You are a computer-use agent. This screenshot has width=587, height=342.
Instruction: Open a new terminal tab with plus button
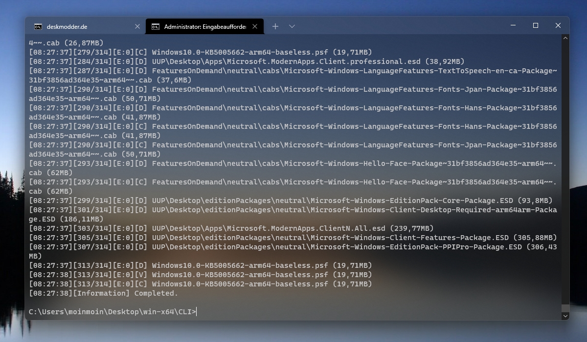(x=275, y=26)
